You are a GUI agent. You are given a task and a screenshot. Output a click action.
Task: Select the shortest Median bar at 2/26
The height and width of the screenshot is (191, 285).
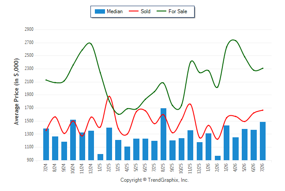pyautogui.click(x=217, y=158)
